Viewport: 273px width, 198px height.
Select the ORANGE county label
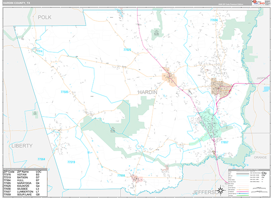(260, 157)
